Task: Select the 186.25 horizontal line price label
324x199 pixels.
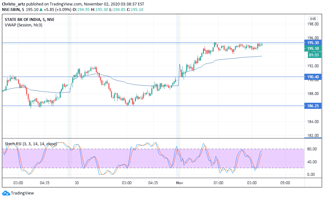Action: [313, 106]
